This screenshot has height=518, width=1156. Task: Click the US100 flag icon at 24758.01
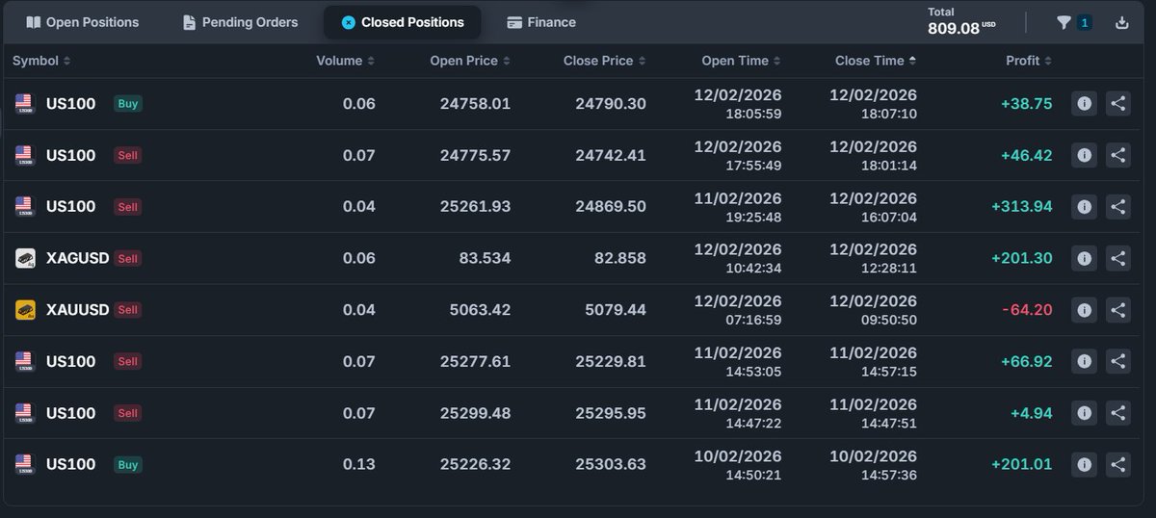(x=24, y=103)
